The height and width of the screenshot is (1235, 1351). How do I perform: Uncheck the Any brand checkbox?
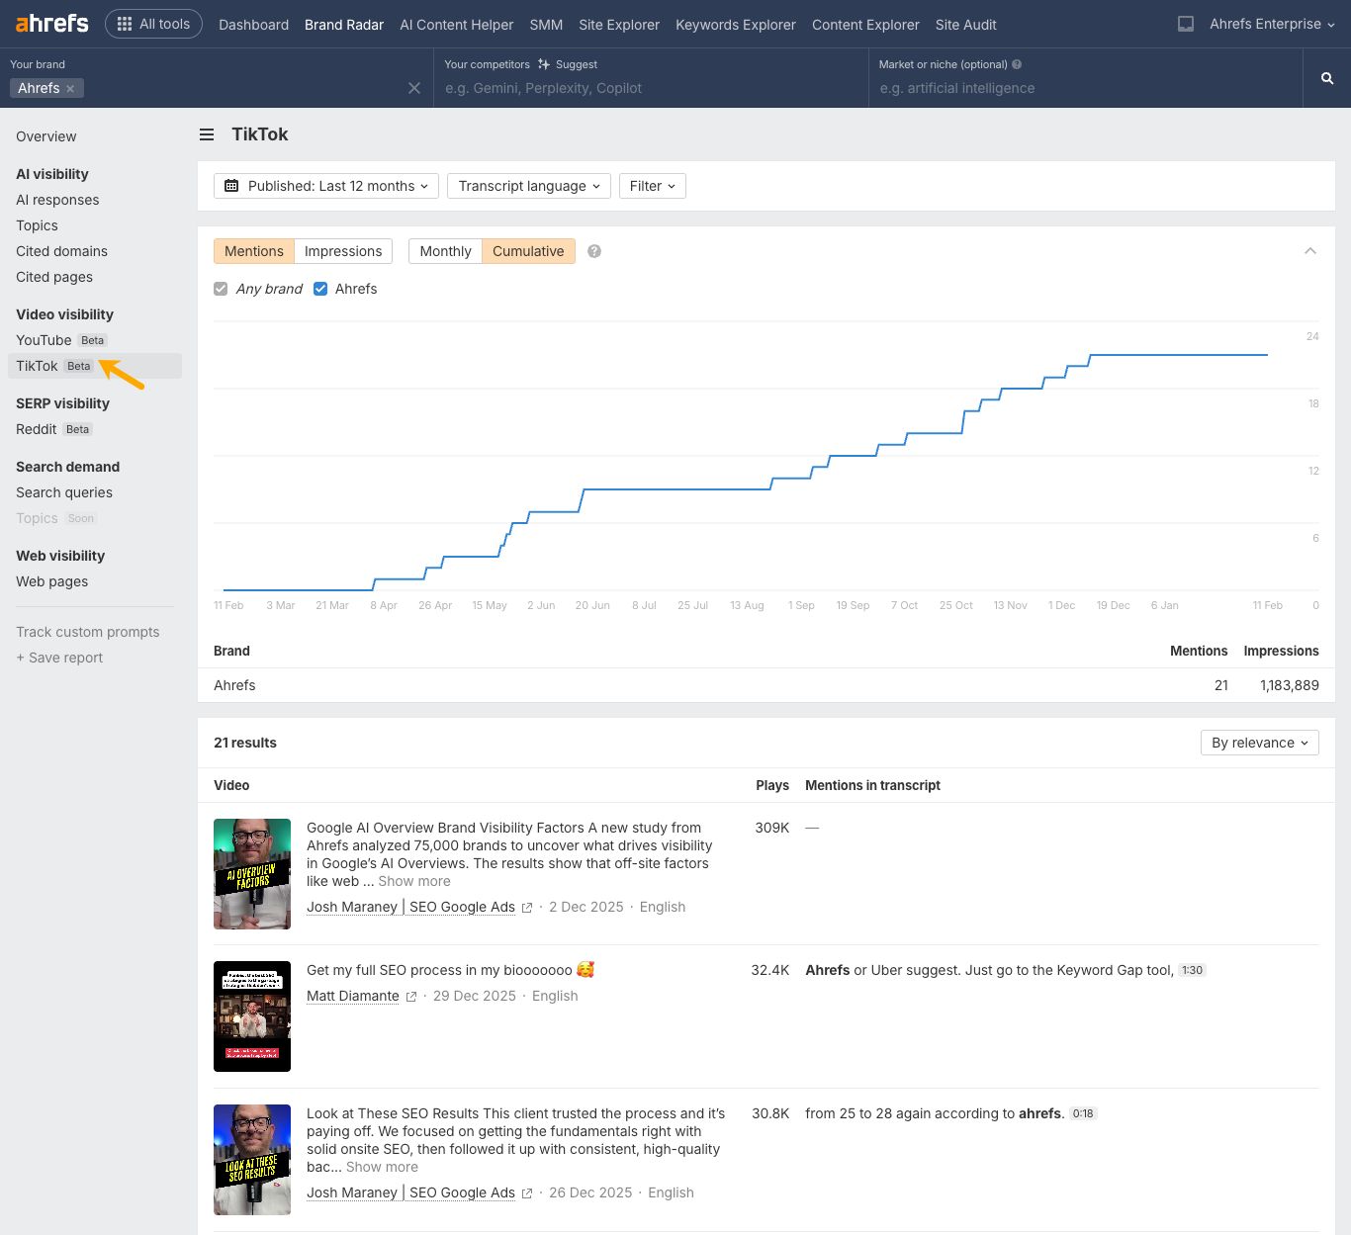pos(220,289)
